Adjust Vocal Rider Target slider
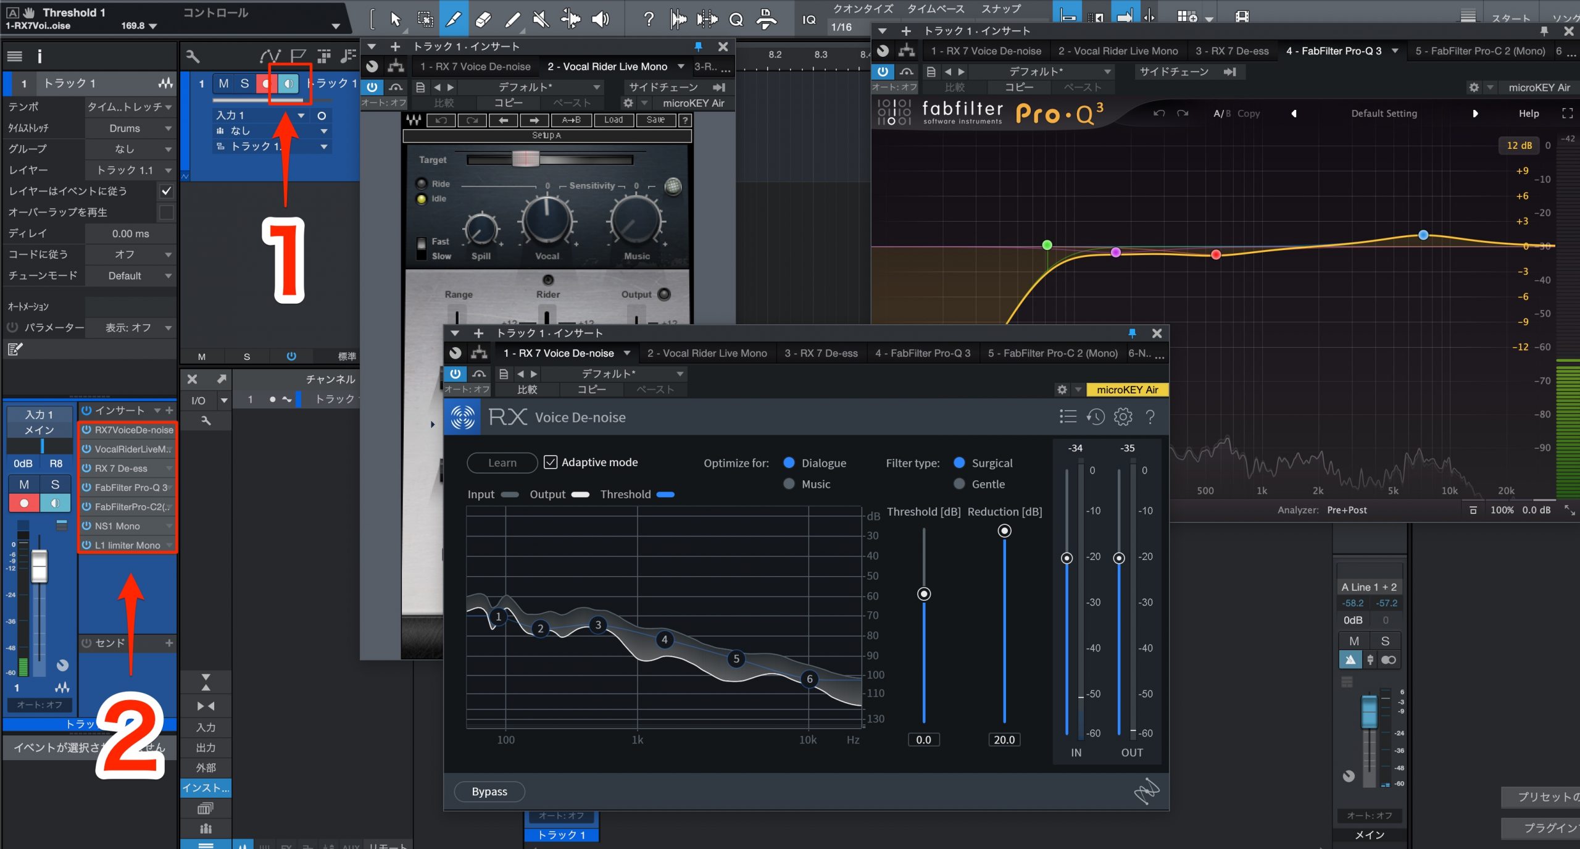 [525, 159]
